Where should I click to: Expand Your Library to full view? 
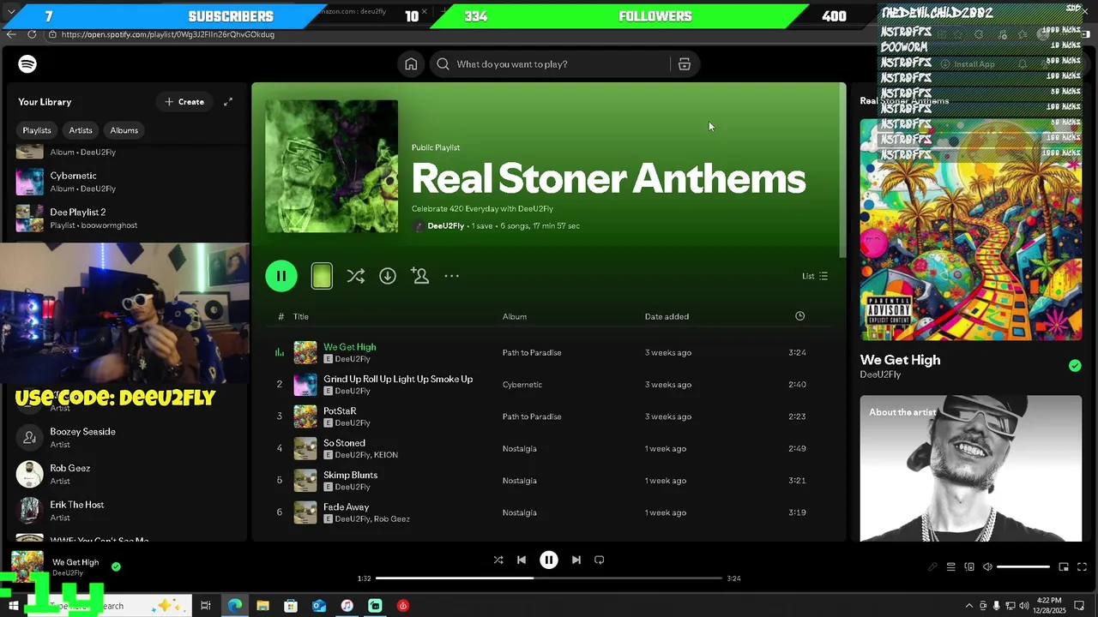pyautogui.click(x=228, y=102)
